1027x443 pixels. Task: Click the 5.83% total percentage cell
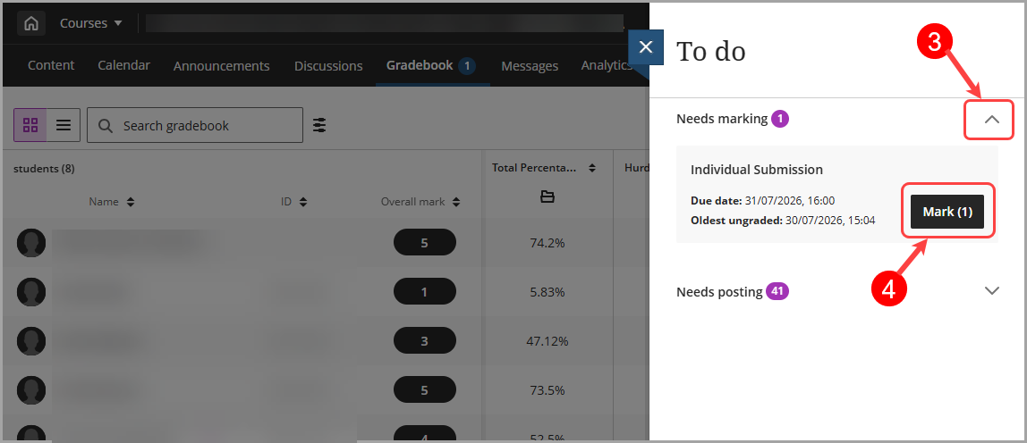pos(547,292)
